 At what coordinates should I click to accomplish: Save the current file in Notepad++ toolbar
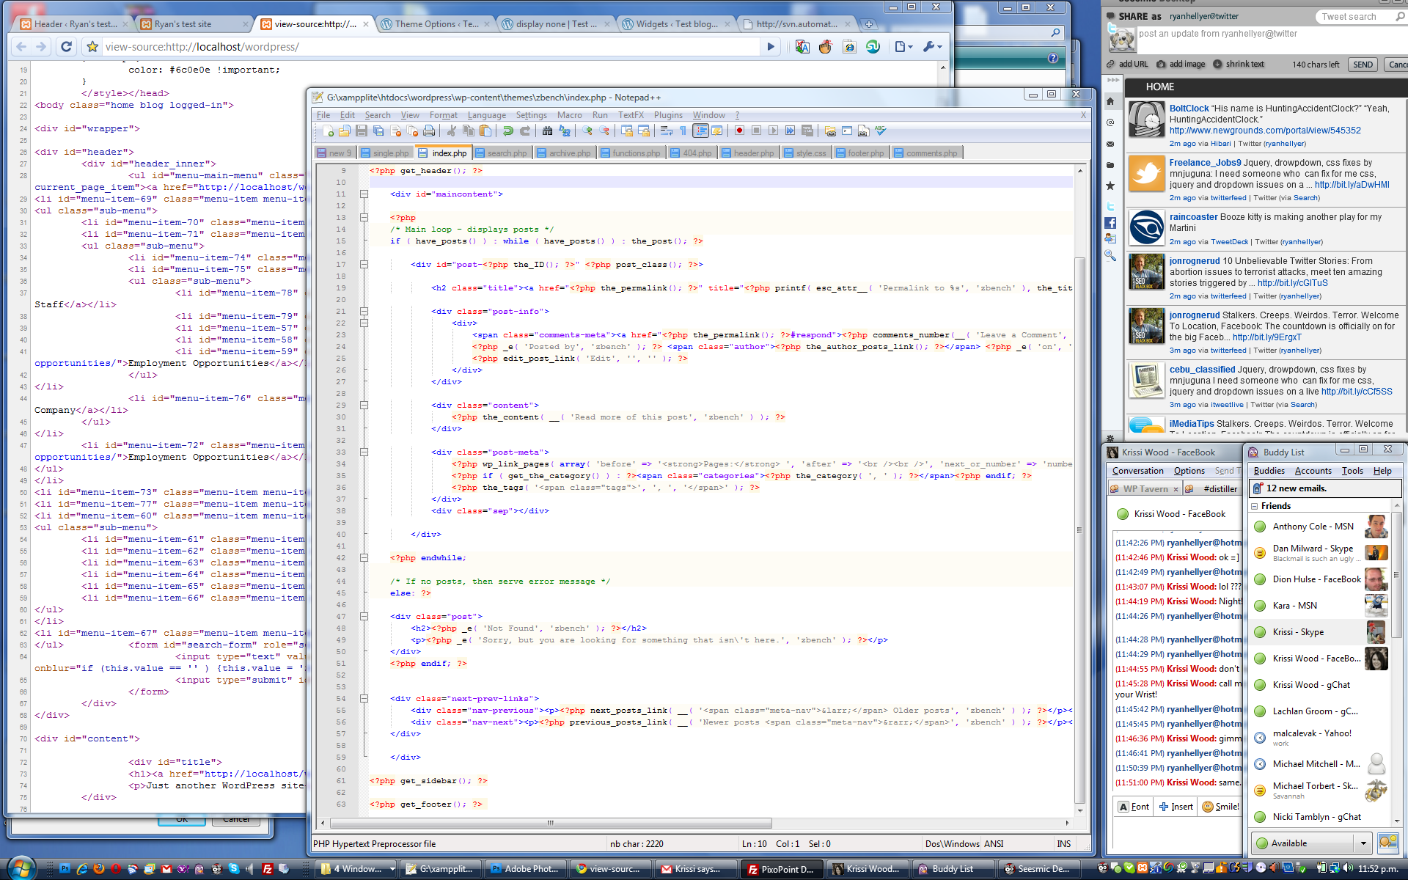click(x=361, y=131)
